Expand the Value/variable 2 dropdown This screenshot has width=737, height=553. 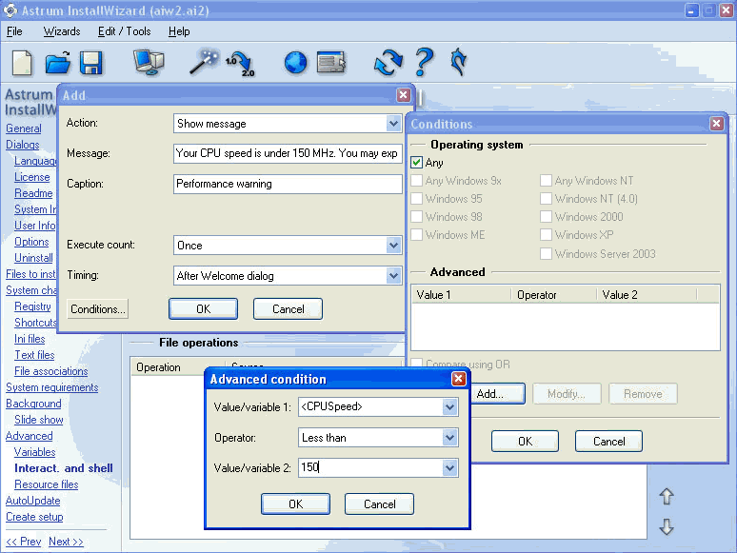click(x=449, y=468)
